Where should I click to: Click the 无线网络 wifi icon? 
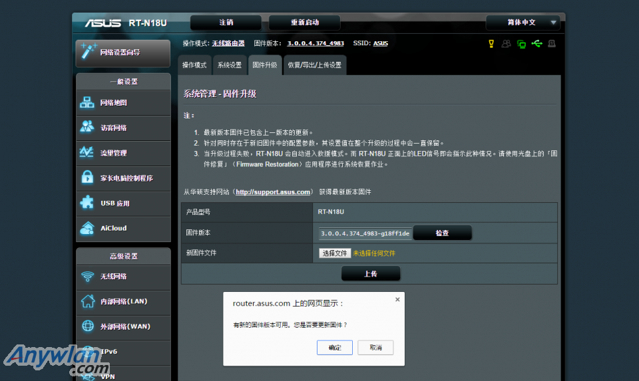[87, 277]
